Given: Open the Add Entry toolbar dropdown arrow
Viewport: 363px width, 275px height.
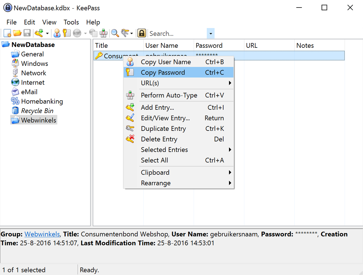Looking at the screenshot, I should point(47,34).
